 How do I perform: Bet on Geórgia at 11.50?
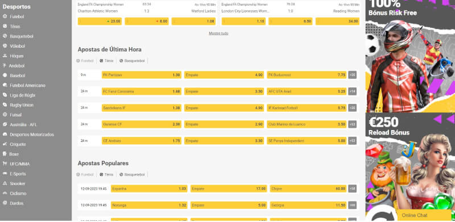pyautogui.click(x=308, y=205)
